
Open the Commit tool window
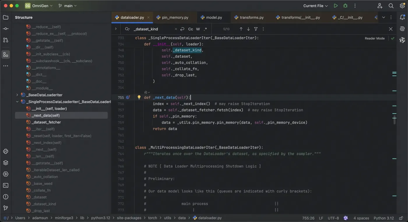[x=6, y=29]
